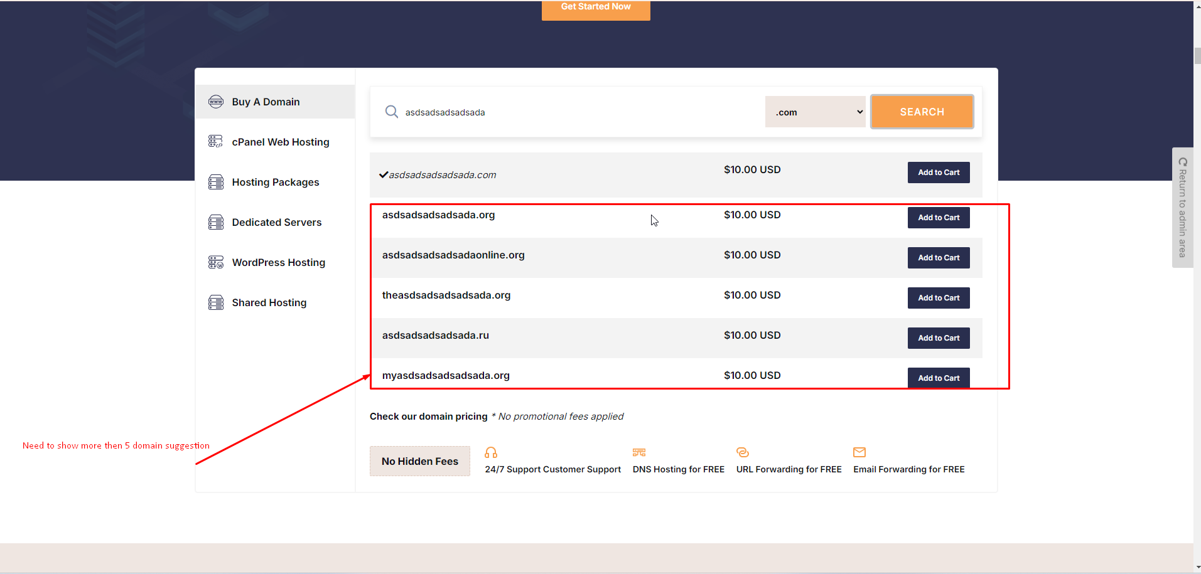Click the headset 24/7 support icon
The height and width of the screenshot is (574, 1201).
tap(491, 452)
